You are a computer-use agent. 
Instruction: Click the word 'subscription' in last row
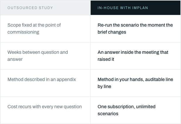click(x=121, y=107)
